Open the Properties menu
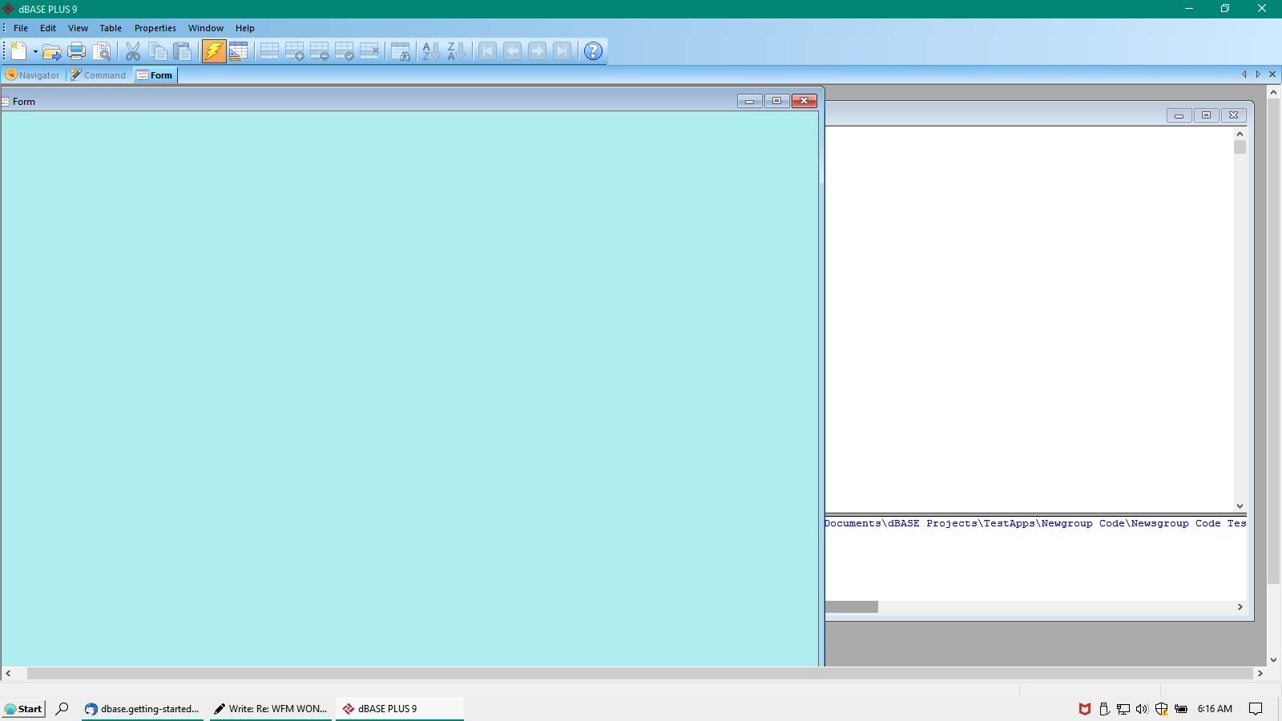 point(155,28)
